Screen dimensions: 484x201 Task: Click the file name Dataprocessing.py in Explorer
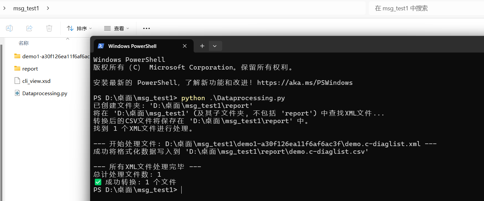pos(45,93)
